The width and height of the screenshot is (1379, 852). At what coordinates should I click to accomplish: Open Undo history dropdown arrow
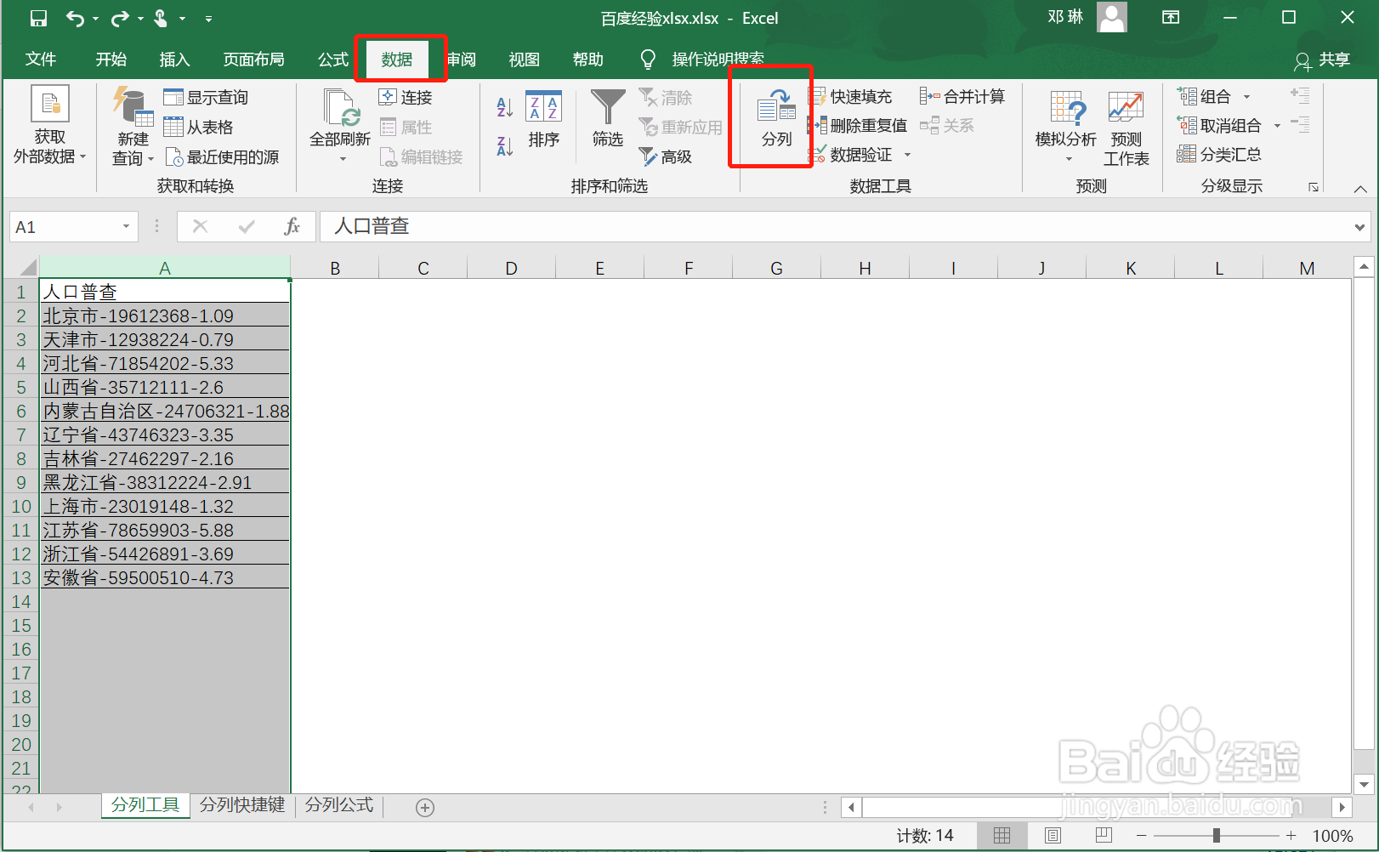pos(95,19)
